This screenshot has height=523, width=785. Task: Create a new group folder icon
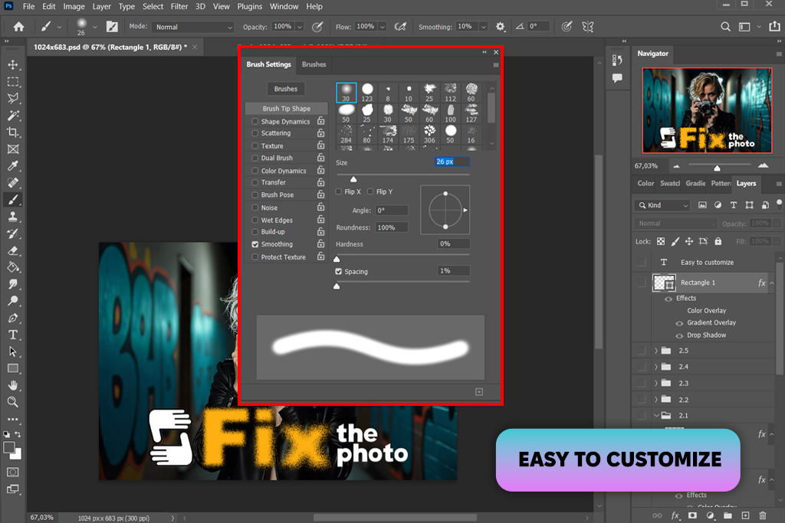tap(728, 515)
